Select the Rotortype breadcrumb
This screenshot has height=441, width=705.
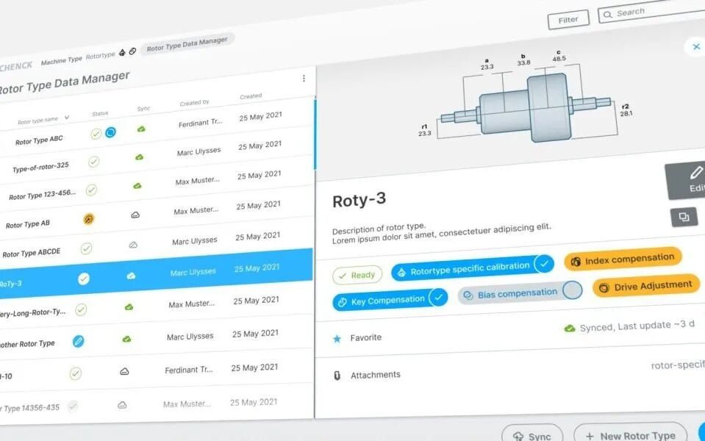pyautogui.click(x=100, y=55)
